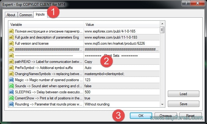The height and width of the screenshot is (124, 207).
Task: Open Rounding value Without rounding
Action: (97, 104)
